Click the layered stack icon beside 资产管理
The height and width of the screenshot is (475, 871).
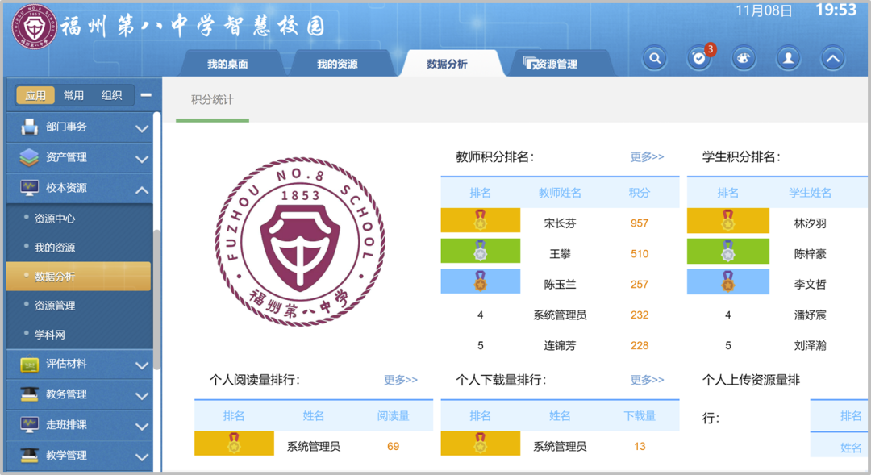[29, 157]
